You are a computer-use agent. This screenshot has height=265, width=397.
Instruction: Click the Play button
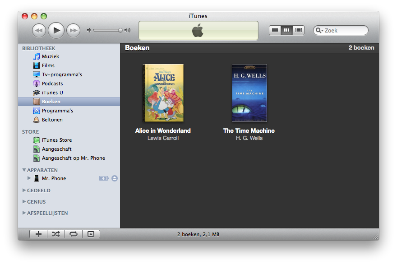(56, 30)
